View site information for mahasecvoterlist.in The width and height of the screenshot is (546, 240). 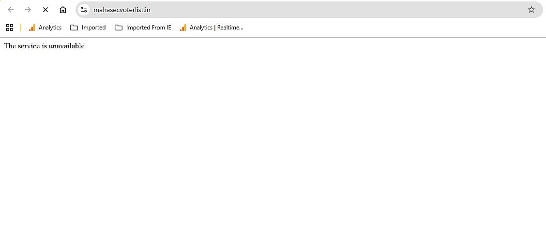pos(84,10)
